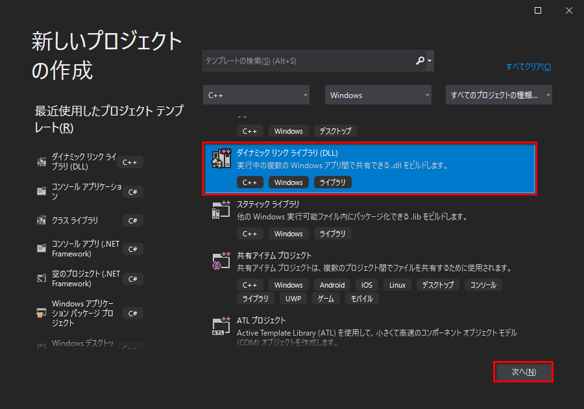This screenshot has width=584, height=409.
Task: Open the すべてのプロジェクトの種類 dropdown
Action: (x=498, y=95)
